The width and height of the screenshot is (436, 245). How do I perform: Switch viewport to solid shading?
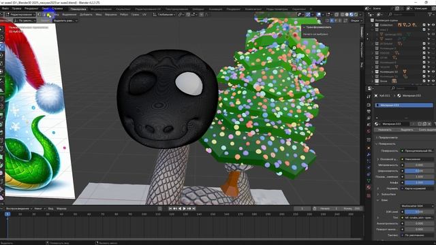pyautogui.click(x=347, y=14)
